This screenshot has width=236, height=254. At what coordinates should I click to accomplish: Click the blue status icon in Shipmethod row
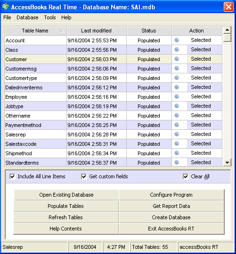click(177, 153)
